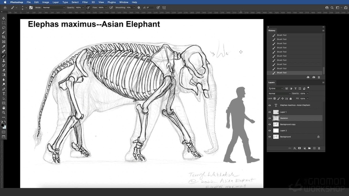Select the Lasso tool
The height and width of the screenshot is (196, 349).
(x=3, y=28)
